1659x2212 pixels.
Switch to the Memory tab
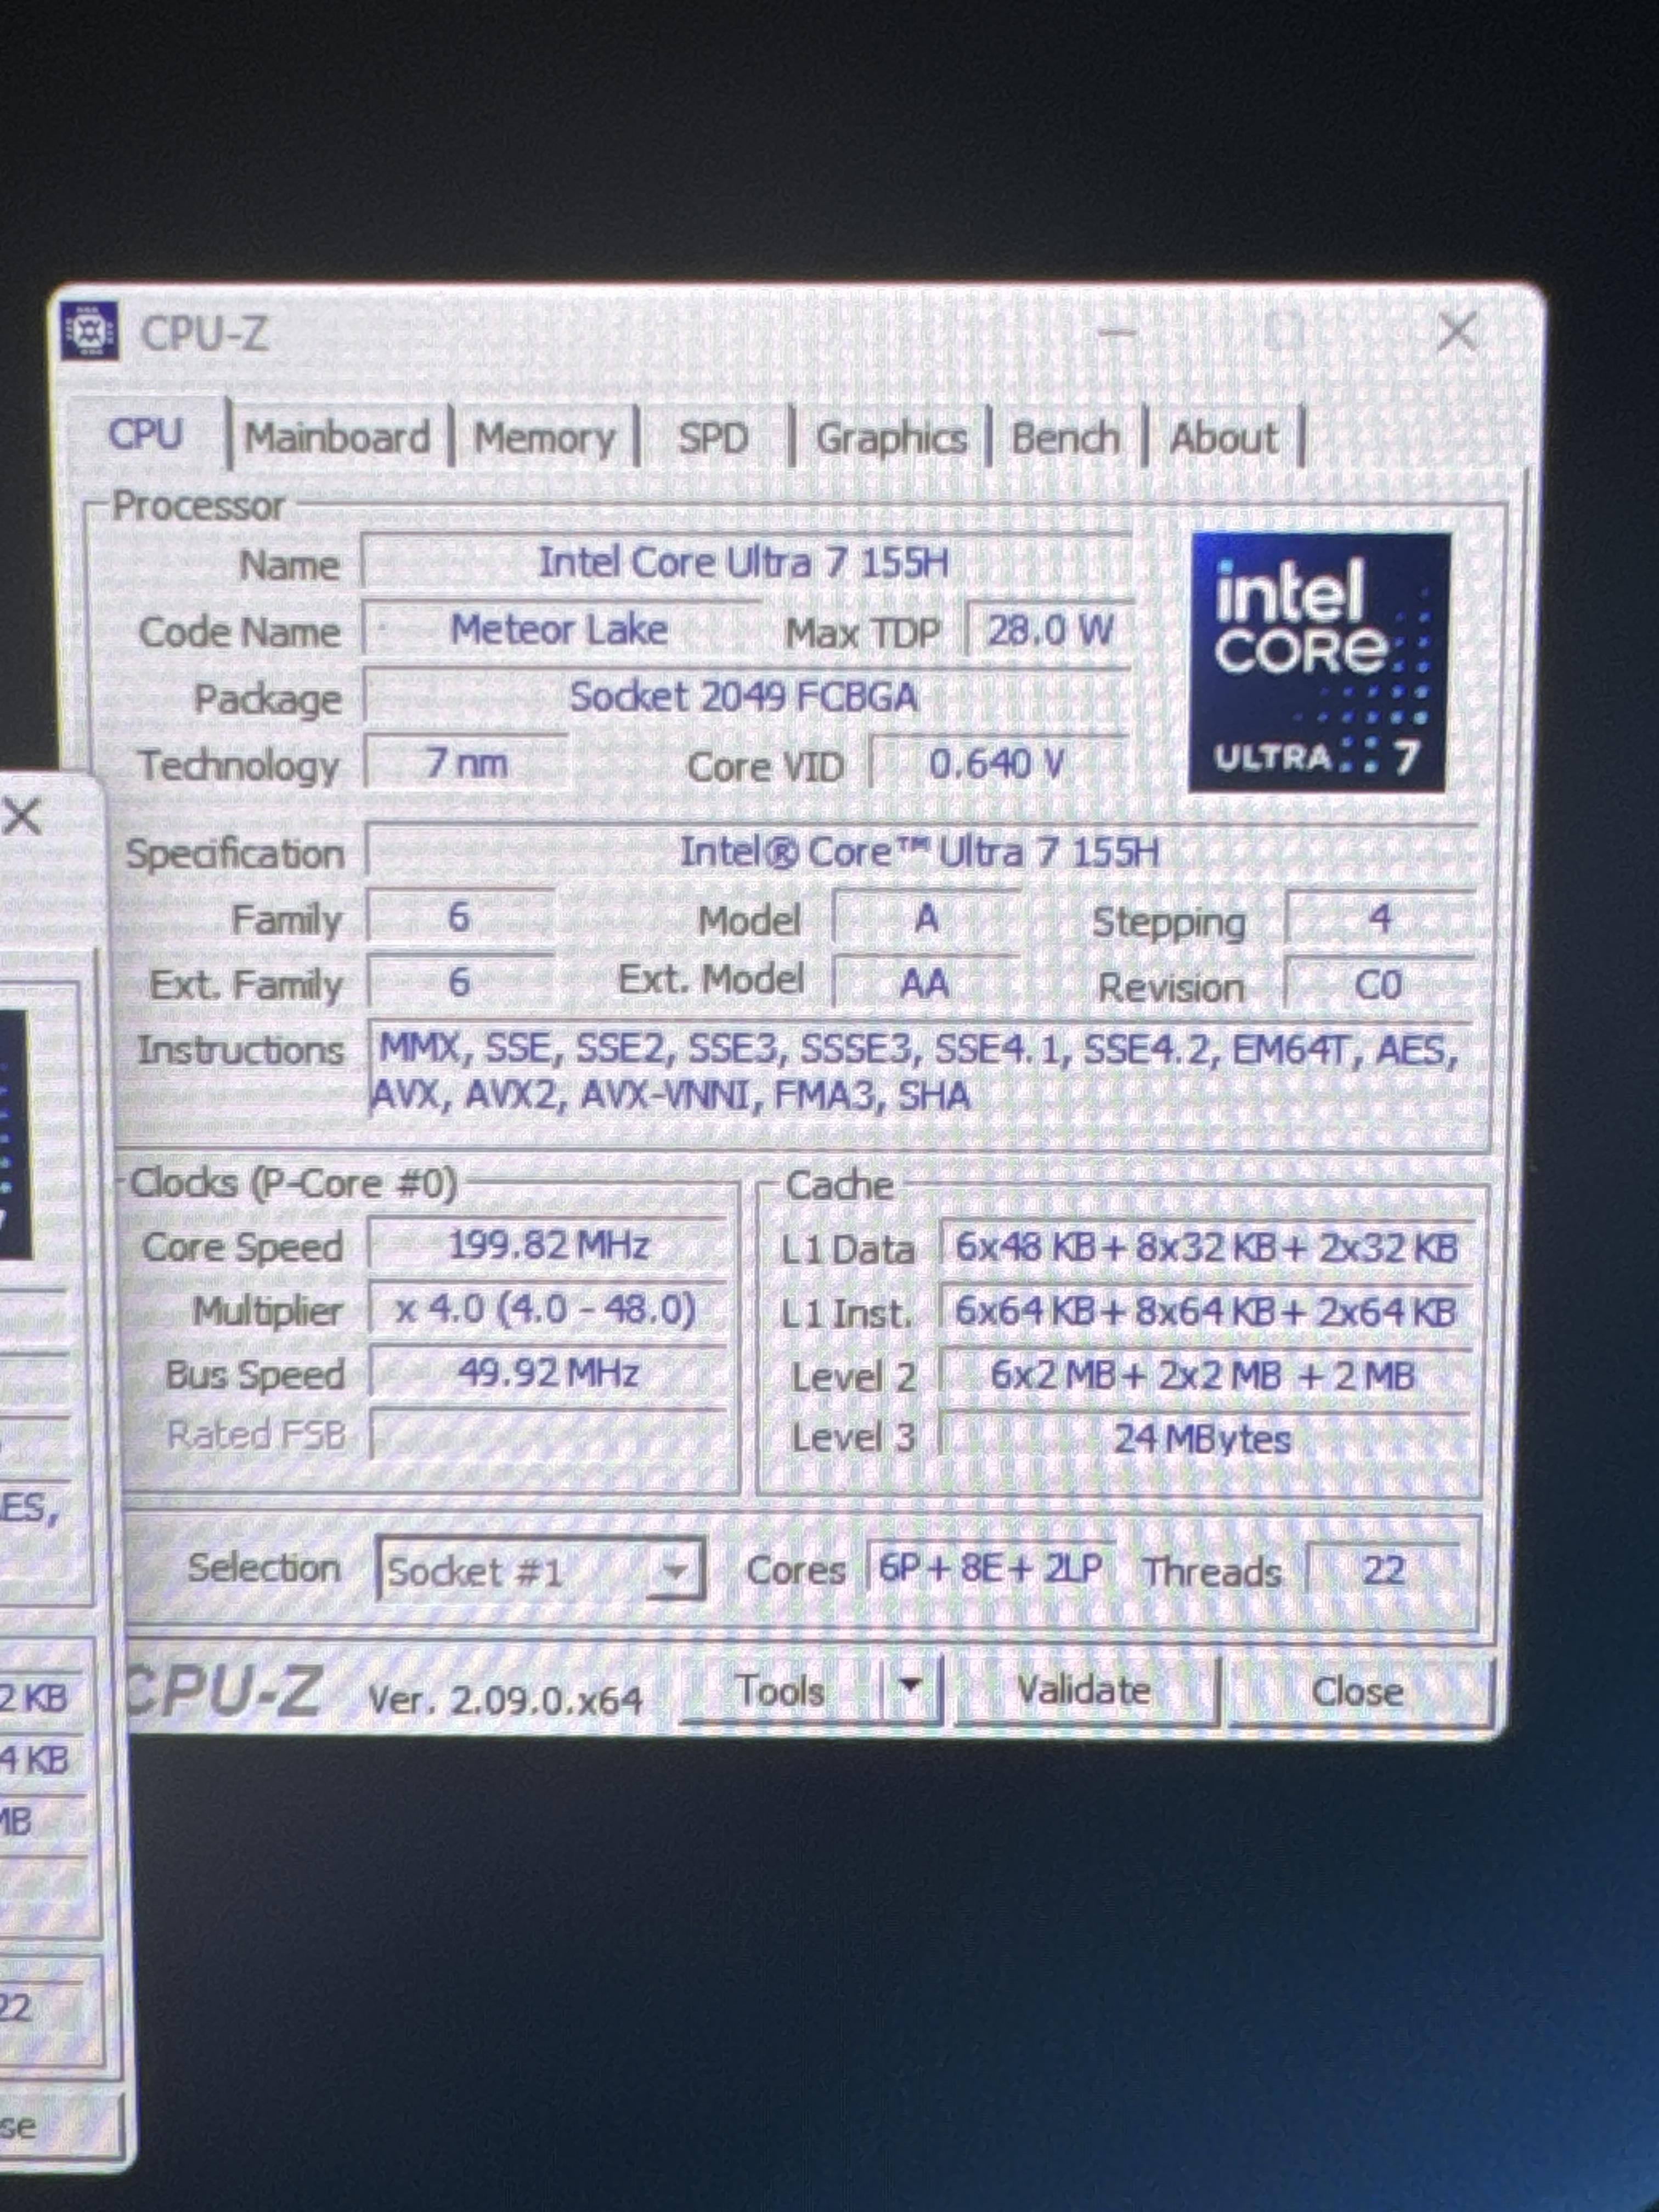click(x=544, y=437)
